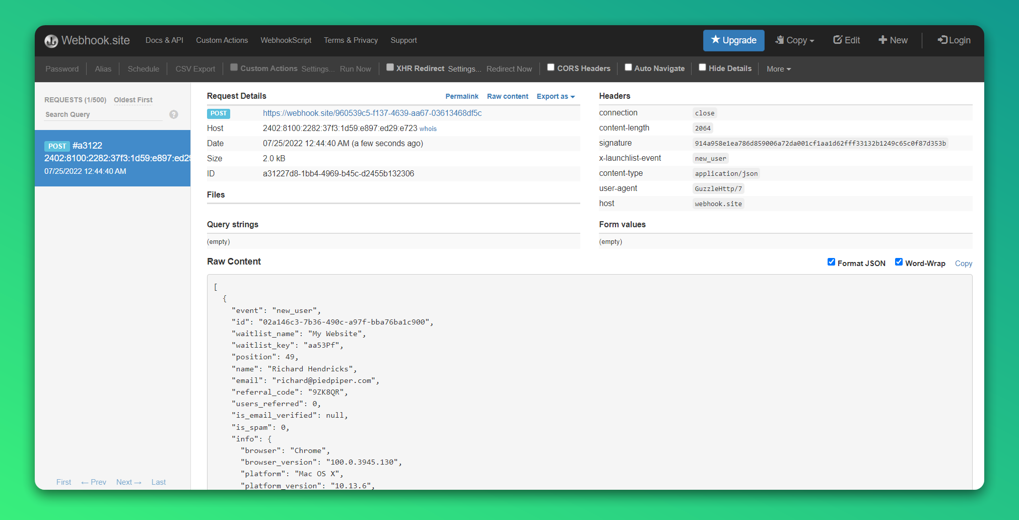Image resolution: width=1019 pixels, height=520 pixels.
Task: Uncheck the Word-Wrap checkbox
Action: pyautogui.click(x=899, y=262)
